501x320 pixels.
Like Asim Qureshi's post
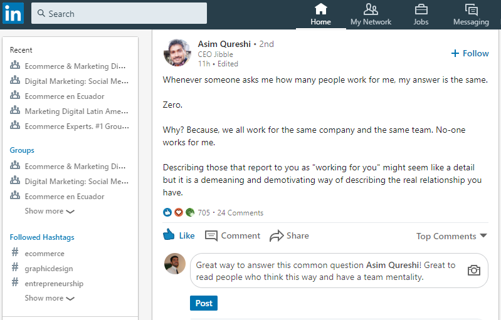[x=179, y=235]
